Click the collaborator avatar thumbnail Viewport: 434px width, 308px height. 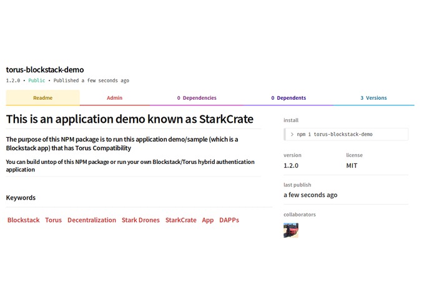pyautogui.click(x=291, y=231)
